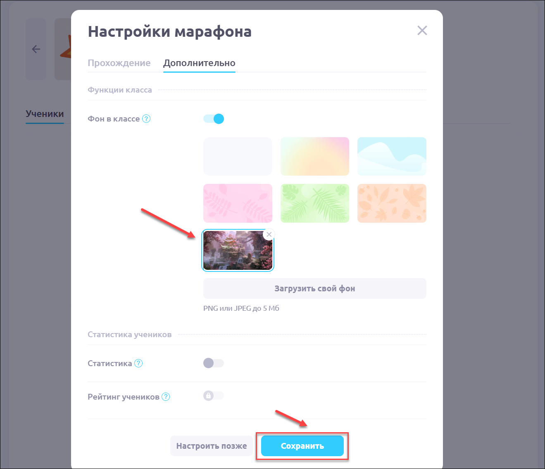Open help for Статистика
This screenshot has height=469, width=545.
pos(138,363)
